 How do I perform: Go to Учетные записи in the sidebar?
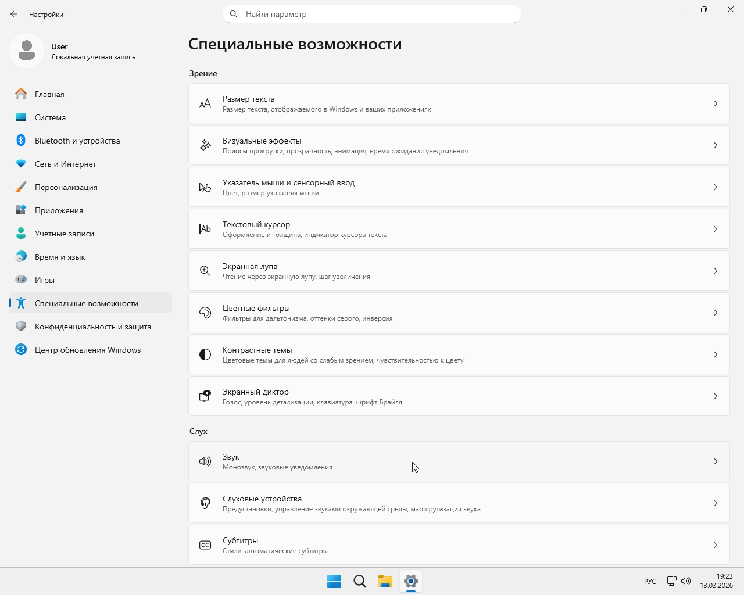click(91, 234)
